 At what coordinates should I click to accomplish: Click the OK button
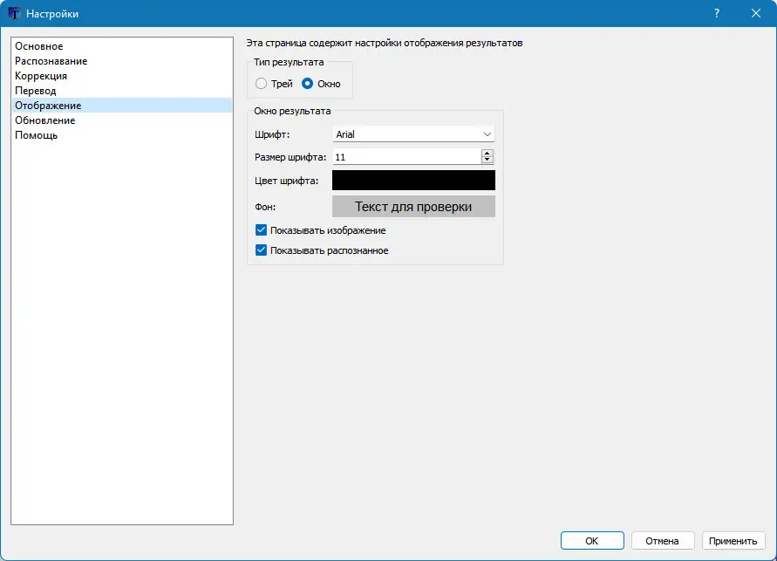[x=592, y=541]
